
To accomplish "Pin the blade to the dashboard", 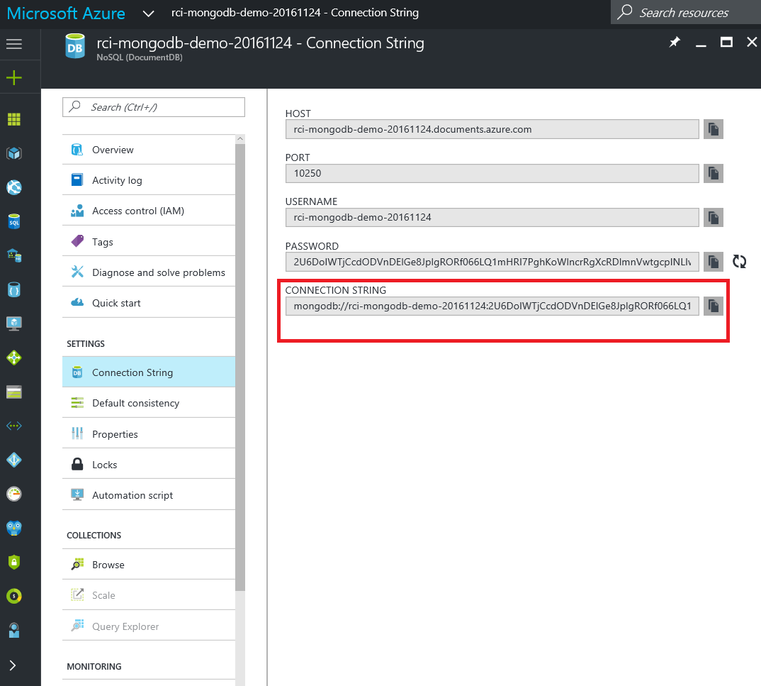I will (x=675, y=43).
